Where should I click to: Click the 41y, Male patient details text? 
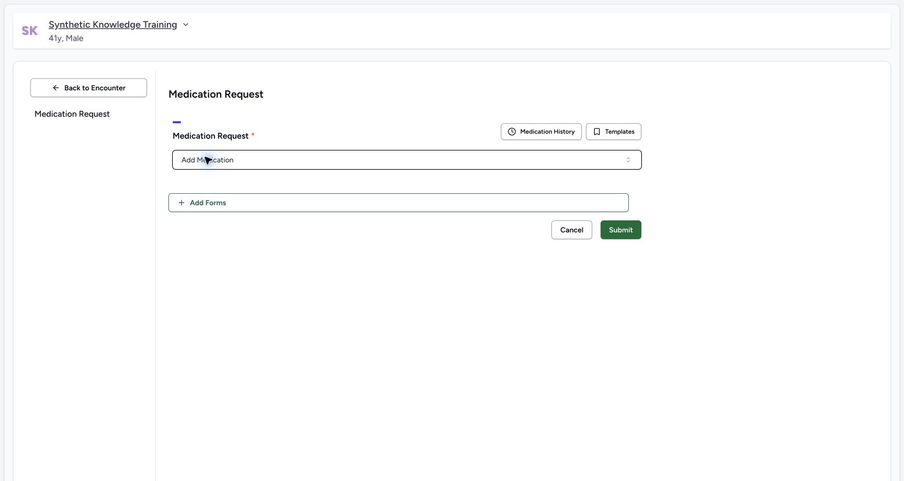66,38
